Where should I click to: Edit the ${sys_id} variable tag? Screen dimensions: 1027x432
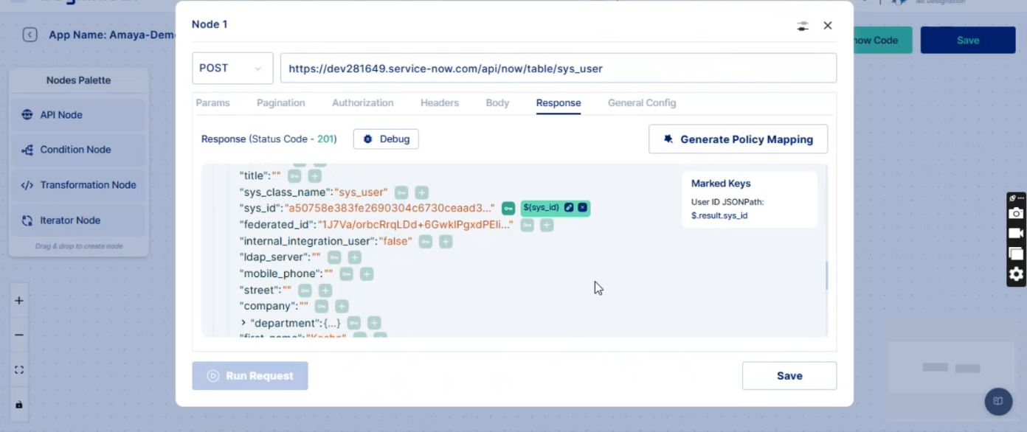click(x=569, y=208)
